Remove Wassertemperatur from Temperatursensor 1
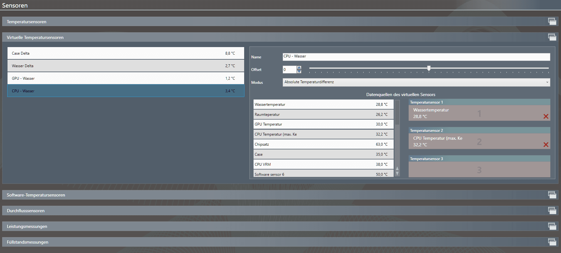The width and height of the screenshot is (561, 253). 546,116
